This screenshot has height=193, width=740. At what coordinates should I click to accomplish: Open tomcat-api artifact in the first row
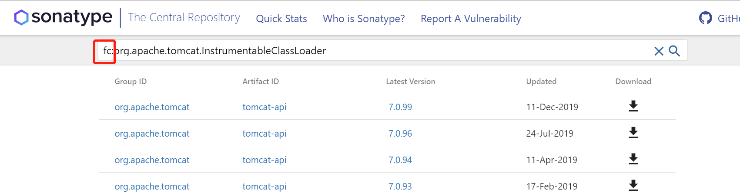265,107
